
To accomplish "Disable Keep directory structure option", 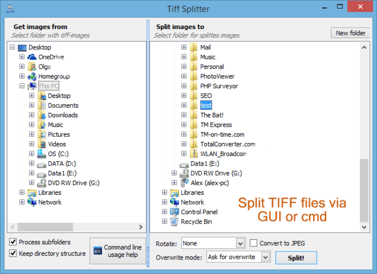I will 13,253.
